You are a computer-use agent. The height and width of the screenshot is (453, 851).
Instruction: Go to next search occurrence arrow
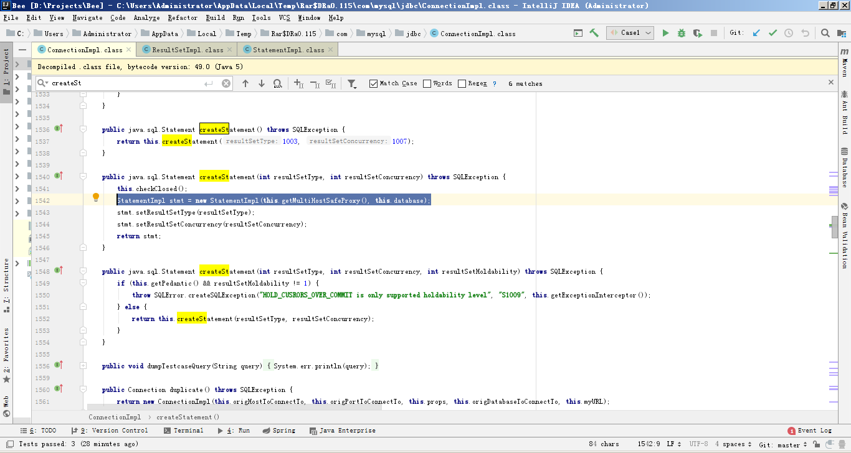[x=261, y=83]
